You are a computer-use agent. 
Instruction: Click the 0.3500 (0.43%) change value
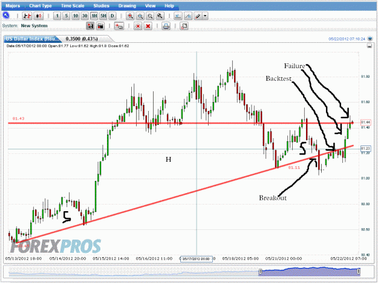[82, 39]
